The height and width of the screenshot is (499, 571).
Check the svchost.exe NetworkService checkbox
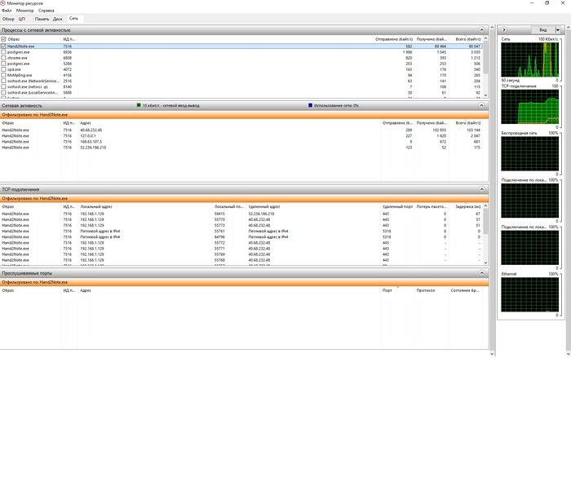click(3, 81)
